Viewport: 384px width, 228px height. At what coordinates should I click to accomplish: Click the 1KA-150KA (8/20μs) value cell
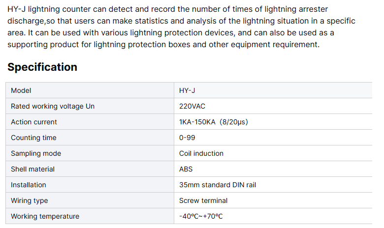coord(213,122)
